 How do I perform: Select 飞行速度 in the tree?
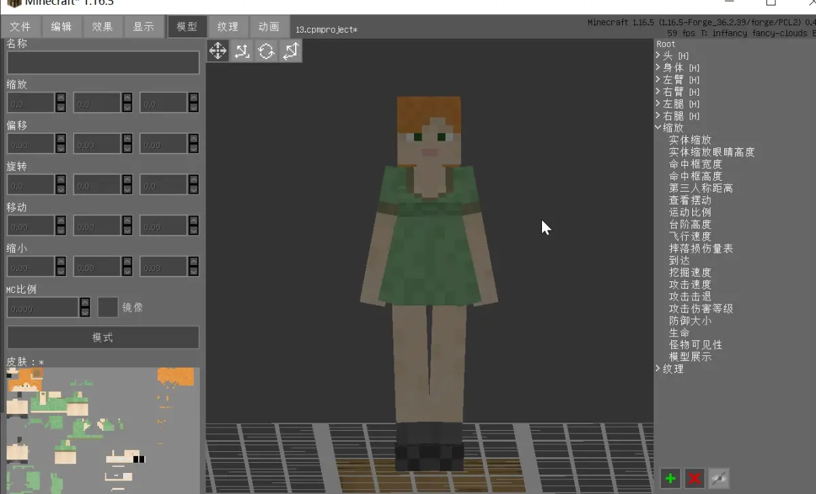point(690,236)
